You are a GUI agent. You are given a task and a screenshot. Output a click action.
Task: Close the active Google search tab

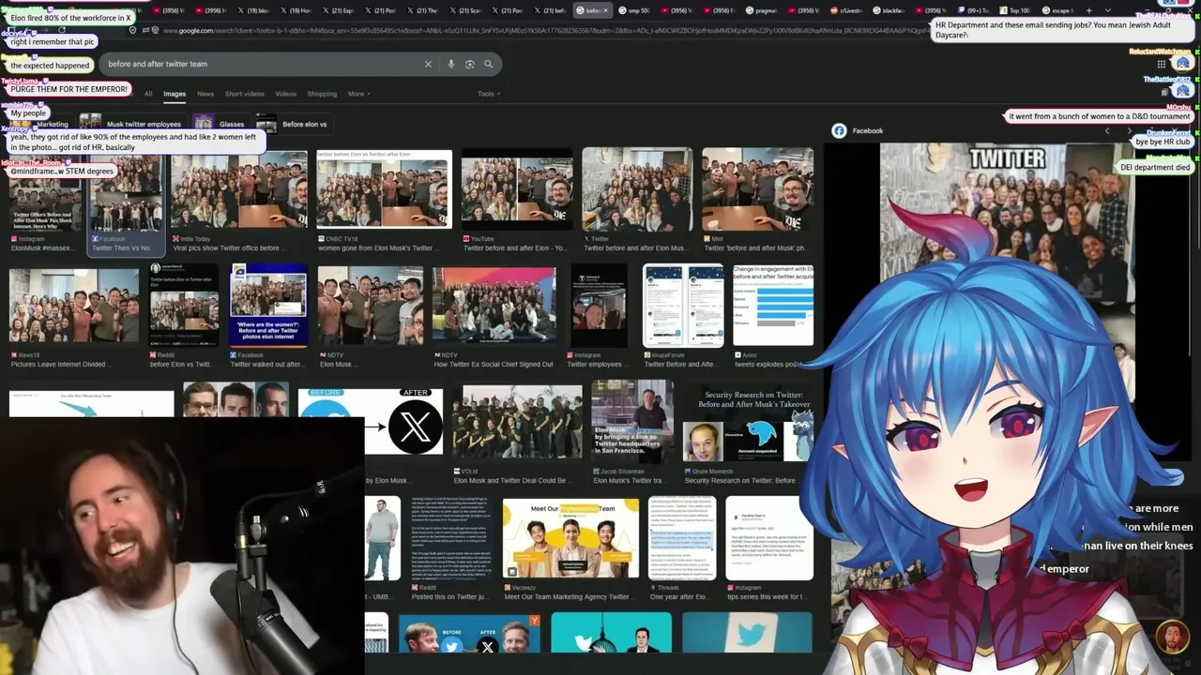coord(605,10)
